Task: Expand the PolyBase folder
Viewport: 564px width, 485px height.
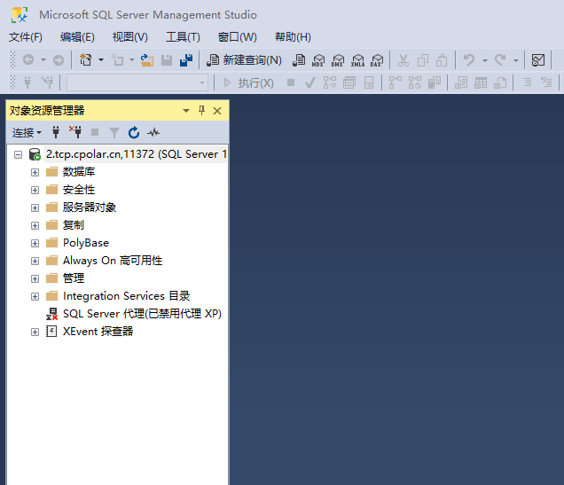Action: [35, 244]
